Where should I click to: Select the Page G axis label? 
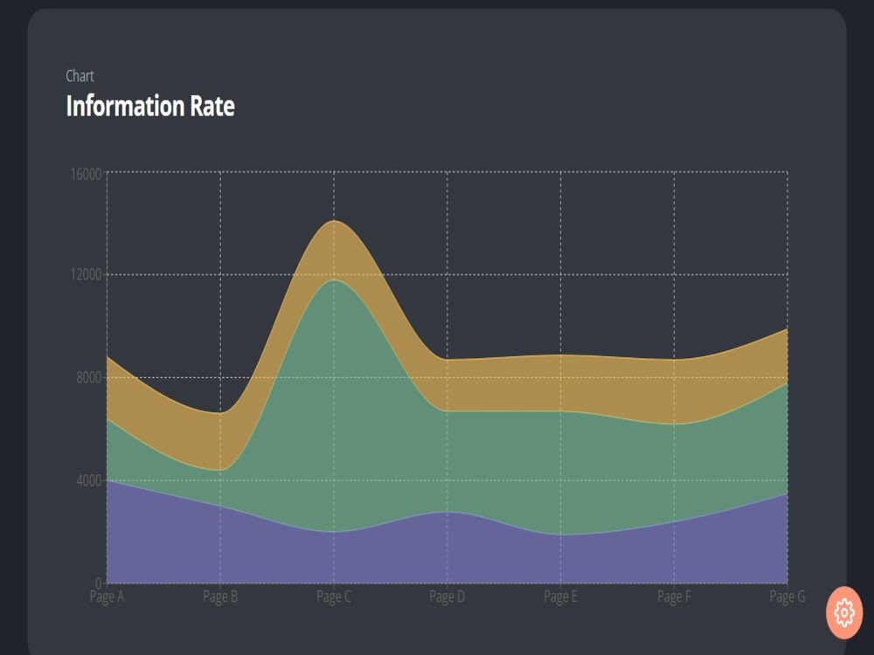coord(787,596)
